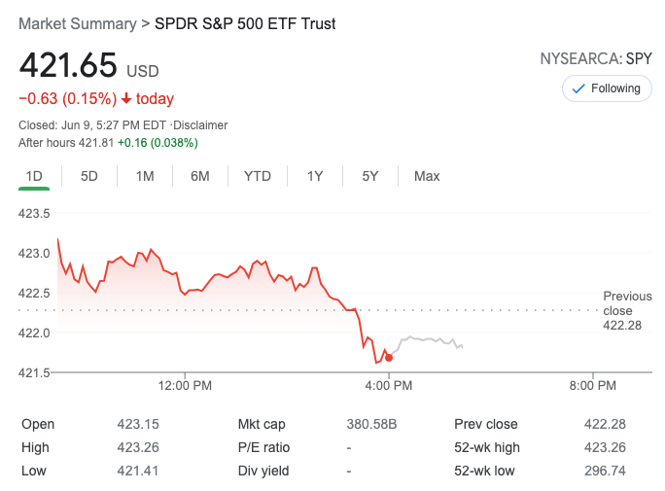View the 1Y price history
665x491 pixels.
pos(315,176)
